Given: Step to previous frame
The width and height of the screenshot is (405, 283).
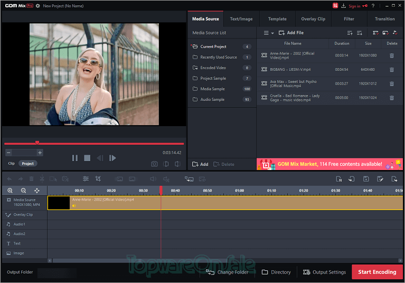Looking at the screenshot, I should [100, 158].
